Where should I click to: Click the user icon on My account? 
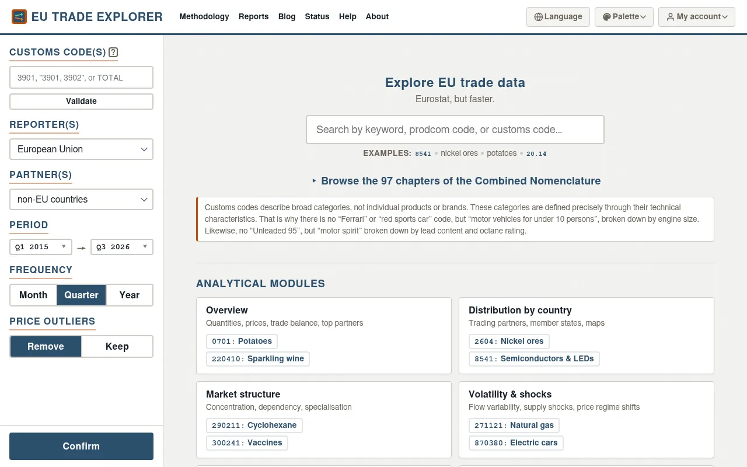pyautogui.click(x=671, y=17)
